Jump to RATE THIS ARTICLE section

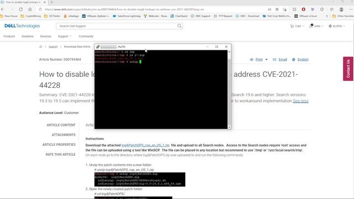pyautogui.click(x=60, y=155)
